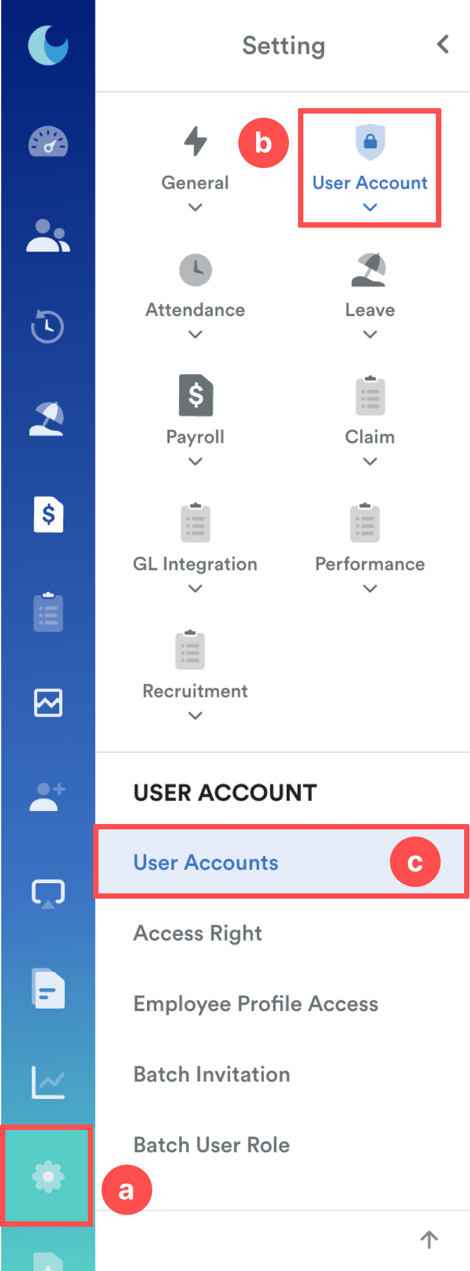Click the moon logo in sidebar

click(48, 45)
